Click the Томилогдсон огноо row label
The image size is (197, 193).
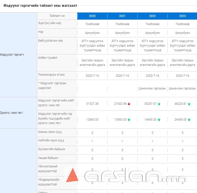(x=51, y=75)
